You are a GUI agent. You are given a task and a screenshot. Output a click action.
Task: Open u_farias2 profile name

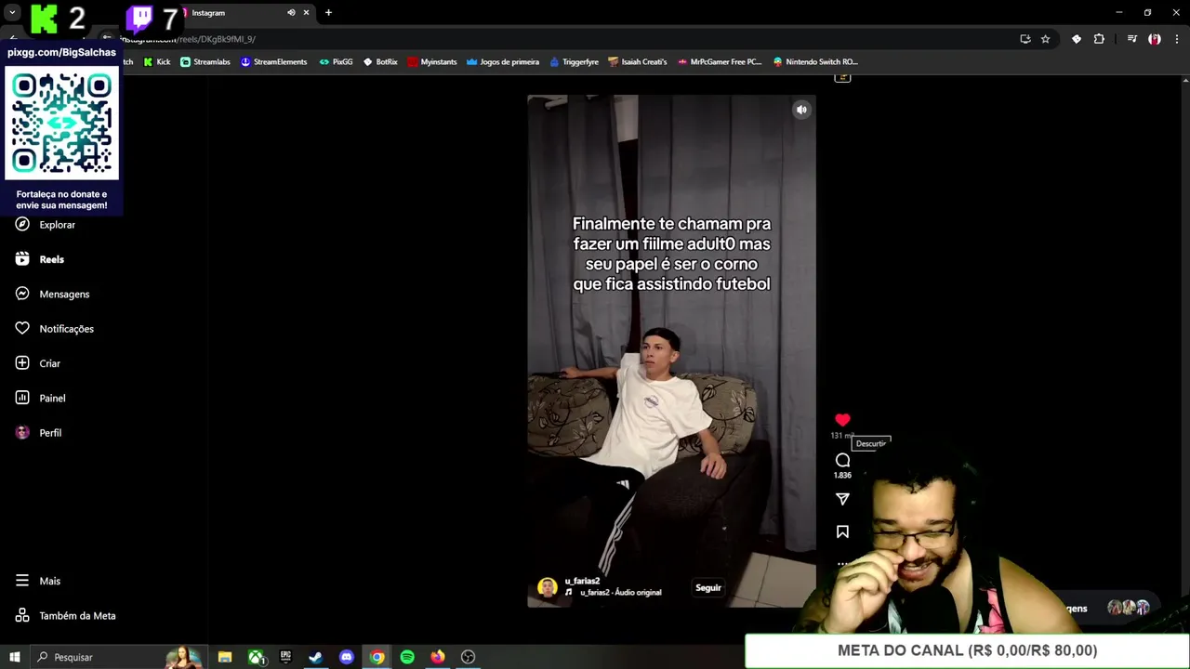tap(582, 581)
